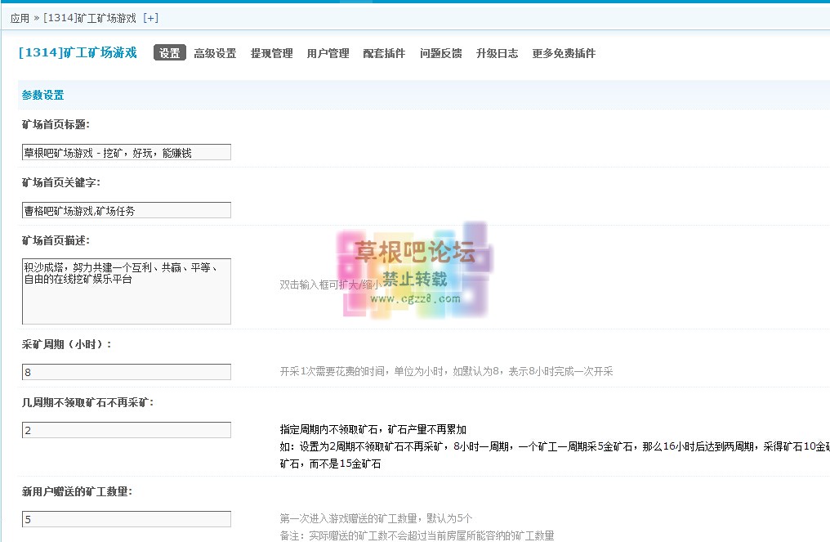Go to the 用户管理 tab
Viewport: 830px width, 542px height.
click(x=328, y=53)
